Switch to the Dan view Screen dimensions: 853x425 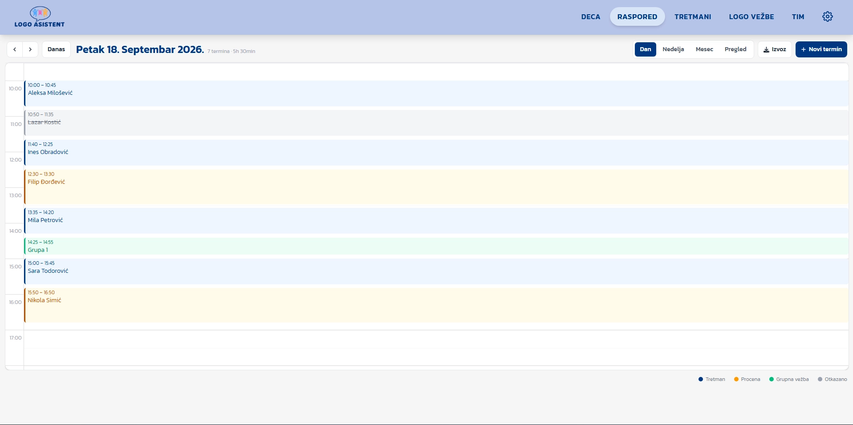pyautogui.click(x=646, y=49)
